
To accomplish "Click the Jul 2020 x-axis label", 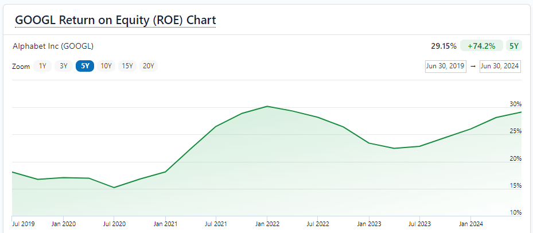I will (115, 224).
